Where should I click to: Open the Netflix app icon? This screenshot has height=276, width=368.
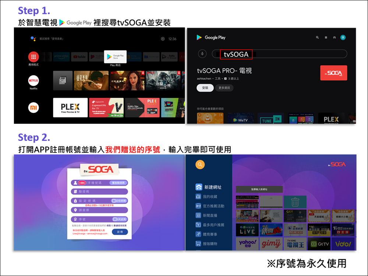pyautogui.click(x=33, y=80)
